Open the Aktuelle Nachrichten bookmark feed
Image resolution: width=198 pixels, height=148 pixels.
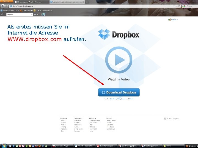click(43, 11)
